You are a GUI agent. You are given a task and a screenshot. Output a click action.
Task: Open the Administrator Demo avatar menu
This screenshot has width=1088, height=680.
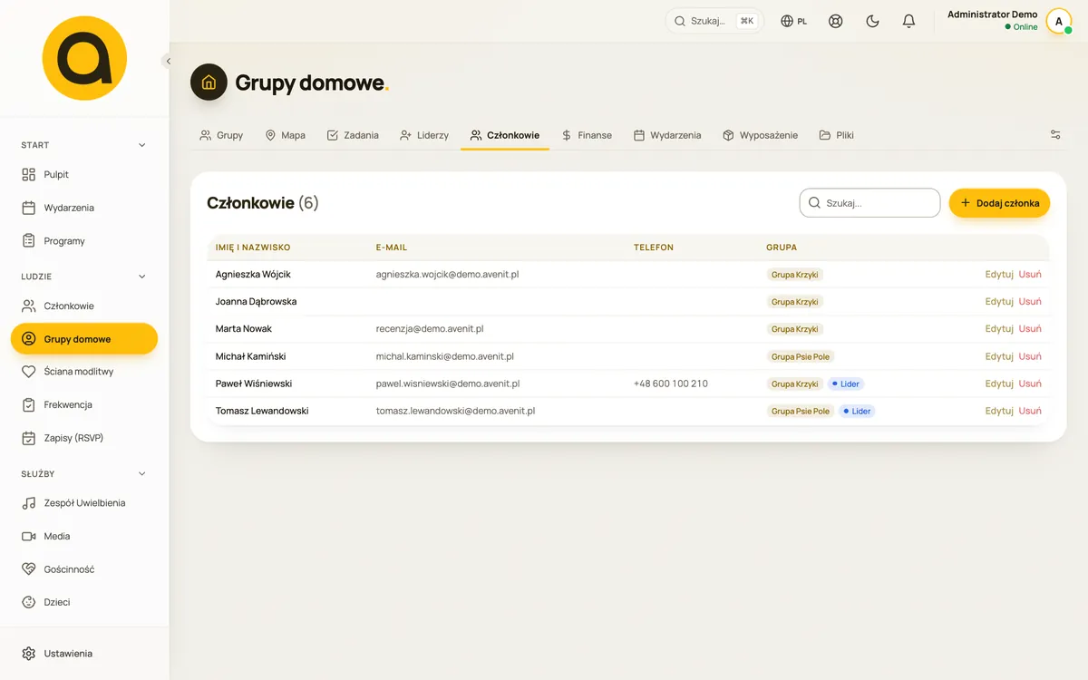pos(1059,21)
